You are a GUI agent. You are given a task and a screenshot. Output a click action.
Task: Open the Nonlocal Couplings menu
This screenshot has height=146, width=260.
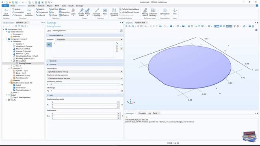97,13
